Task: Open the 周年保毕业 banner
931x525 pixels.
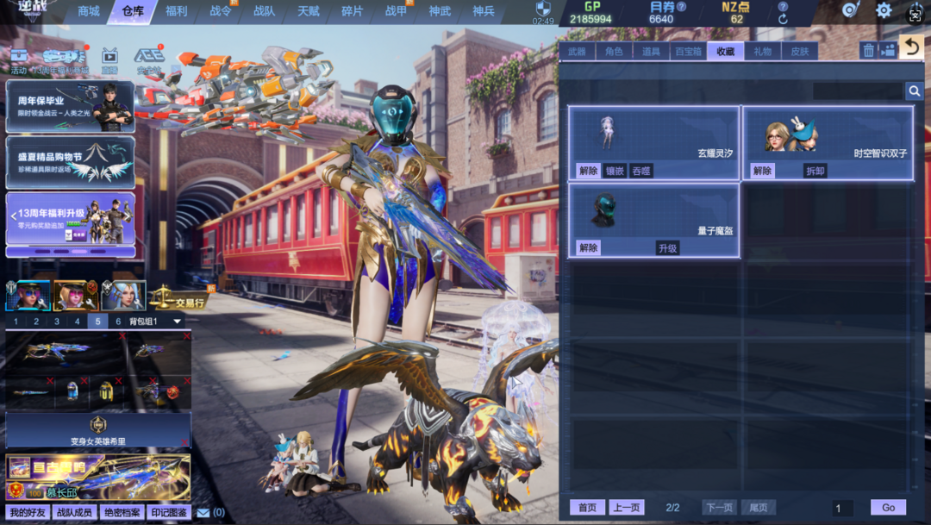Action: 71,107
